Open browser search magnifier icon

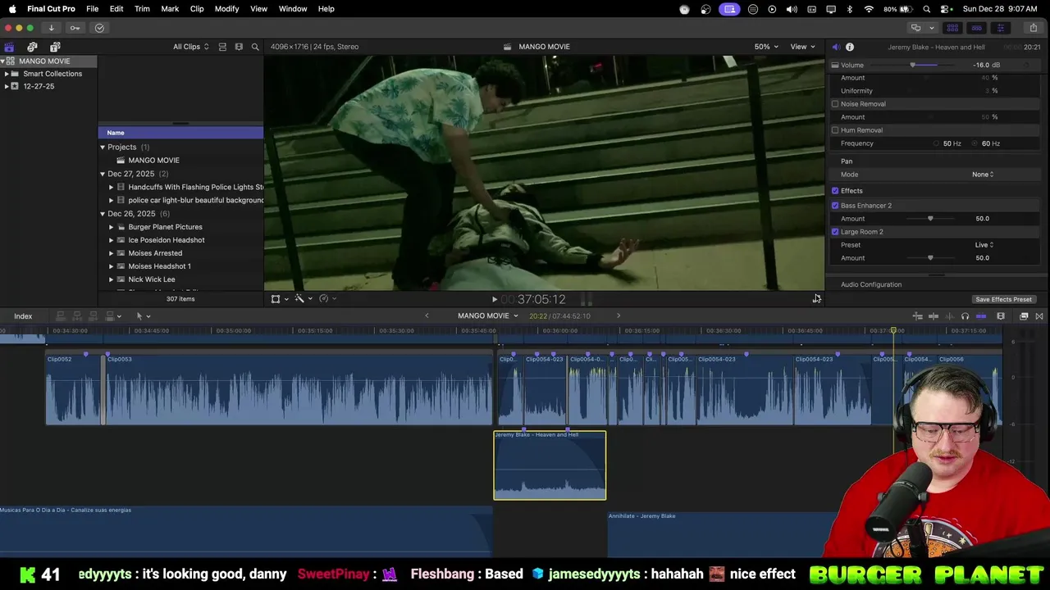click(x=255, y=47)
